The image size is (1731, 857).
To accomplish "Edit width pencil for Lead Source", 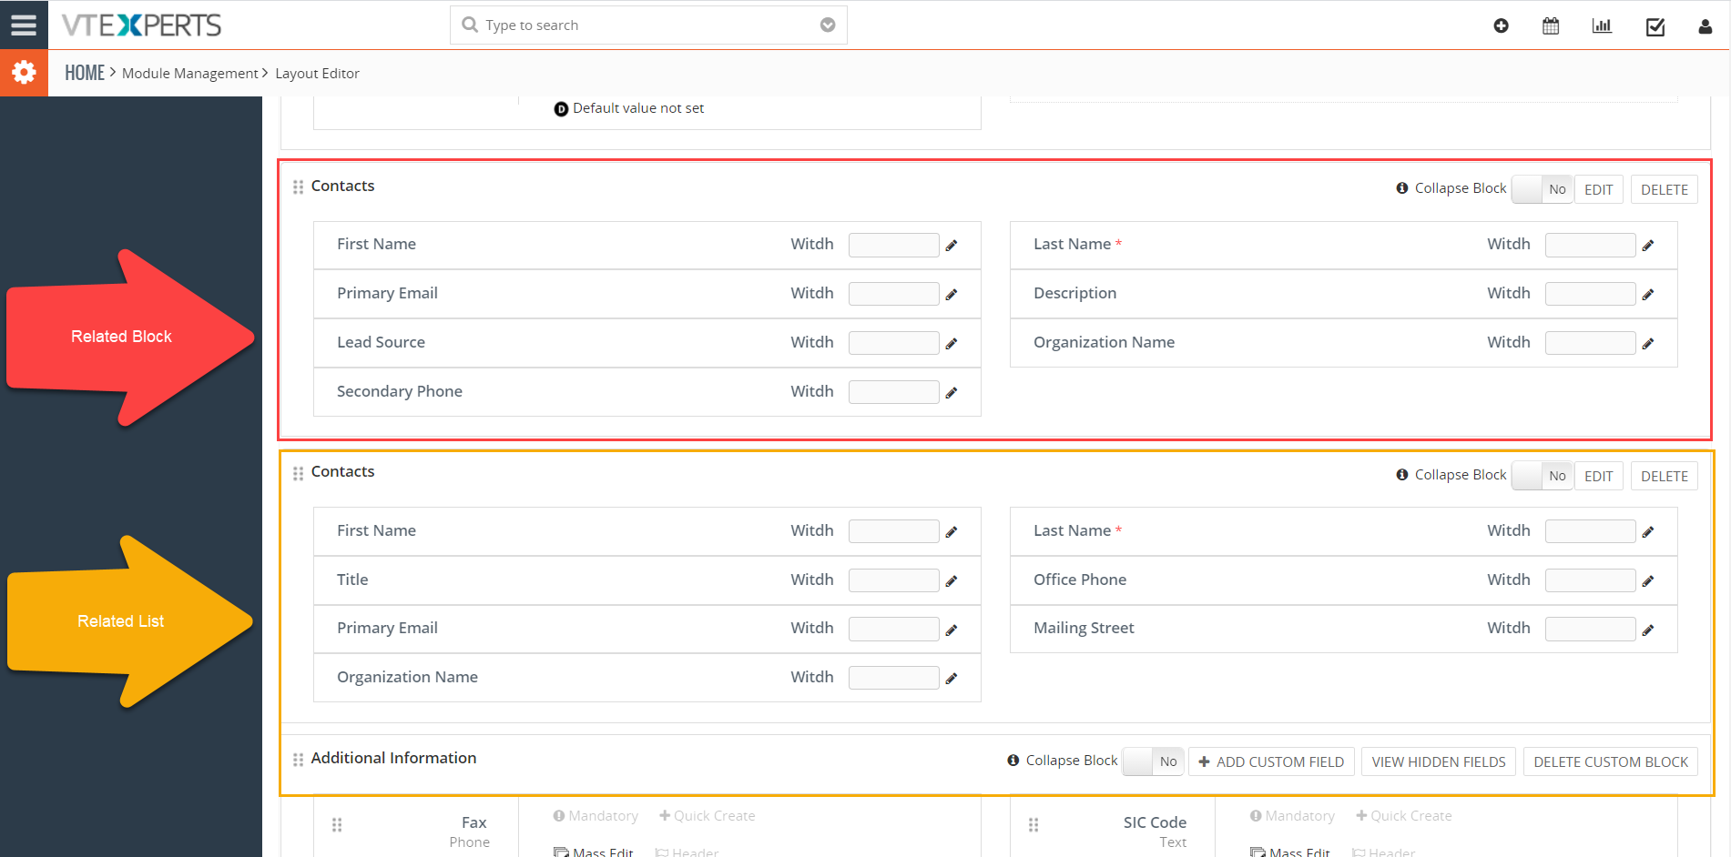I will coord(952,343).
